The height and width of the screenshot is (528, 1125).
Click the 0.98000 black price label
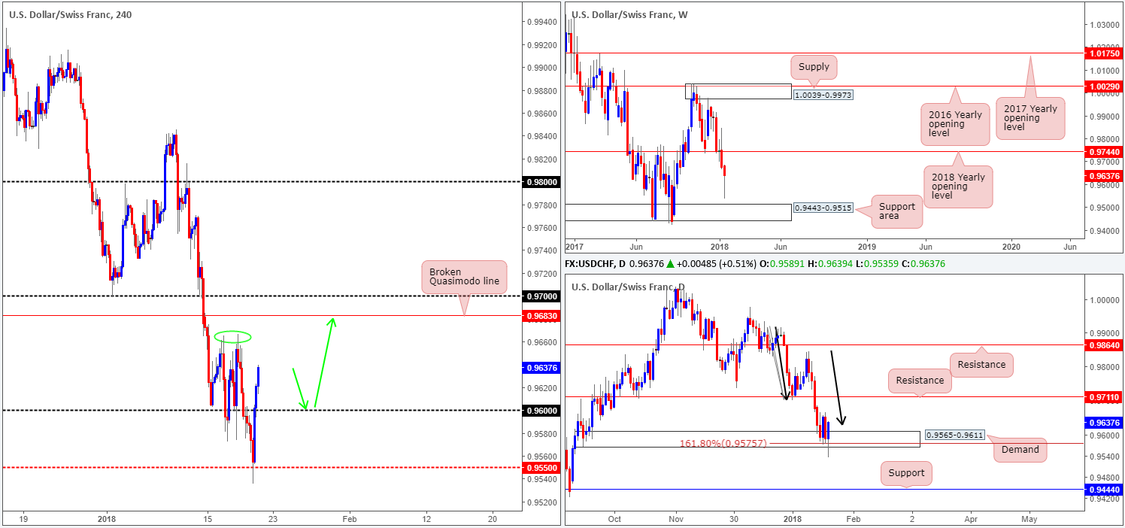(x=540, y=182)
